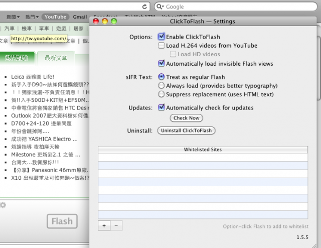Open the 煩請指導 夜拍摩天輪 thread
The height and width of the screenshot is (248, 321).
coord(35,147)
